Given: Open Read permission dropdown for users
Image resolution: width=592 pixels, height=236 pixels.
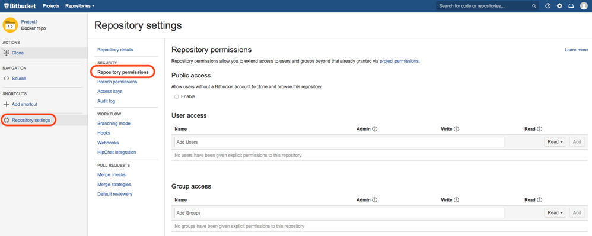Looking at the screenshot, I should (555, 142).
